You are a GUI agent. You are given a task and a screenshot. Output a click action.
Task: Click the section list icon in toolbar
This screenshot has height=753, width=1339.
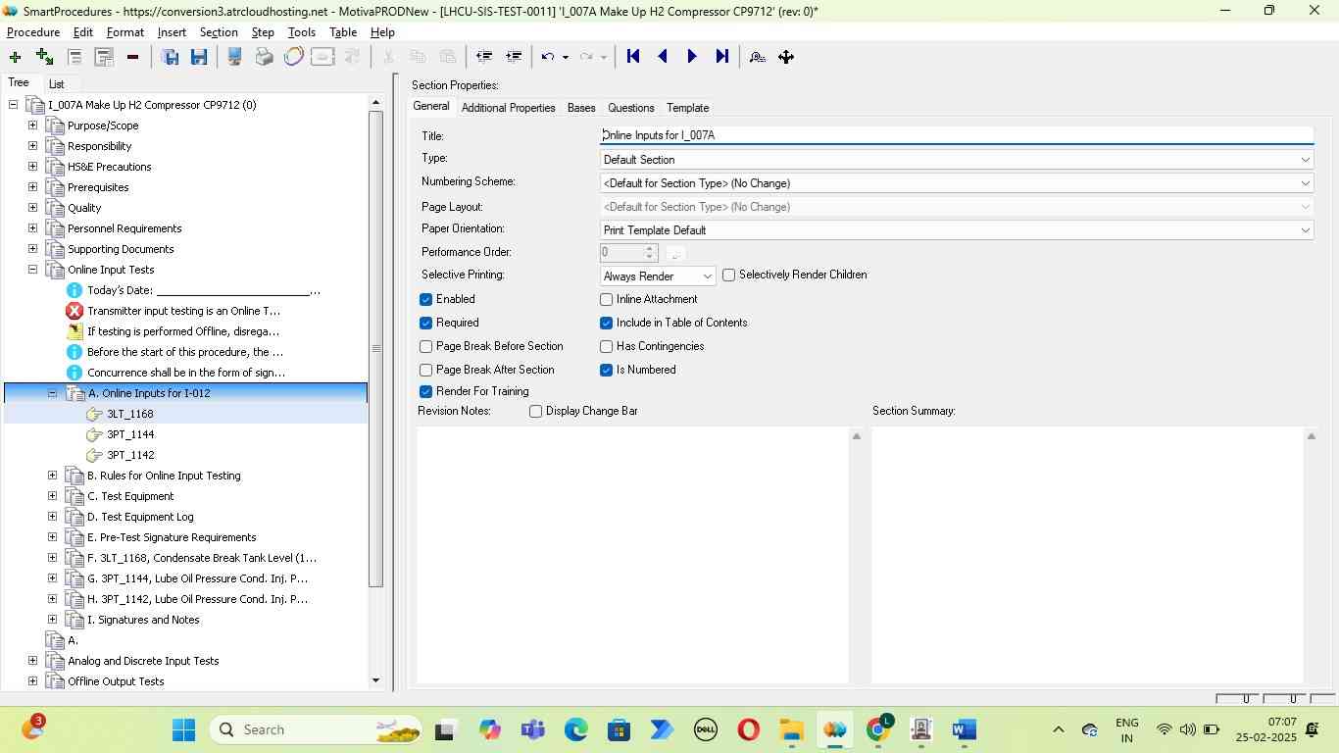pyautogui.click(x=74, y=57)
